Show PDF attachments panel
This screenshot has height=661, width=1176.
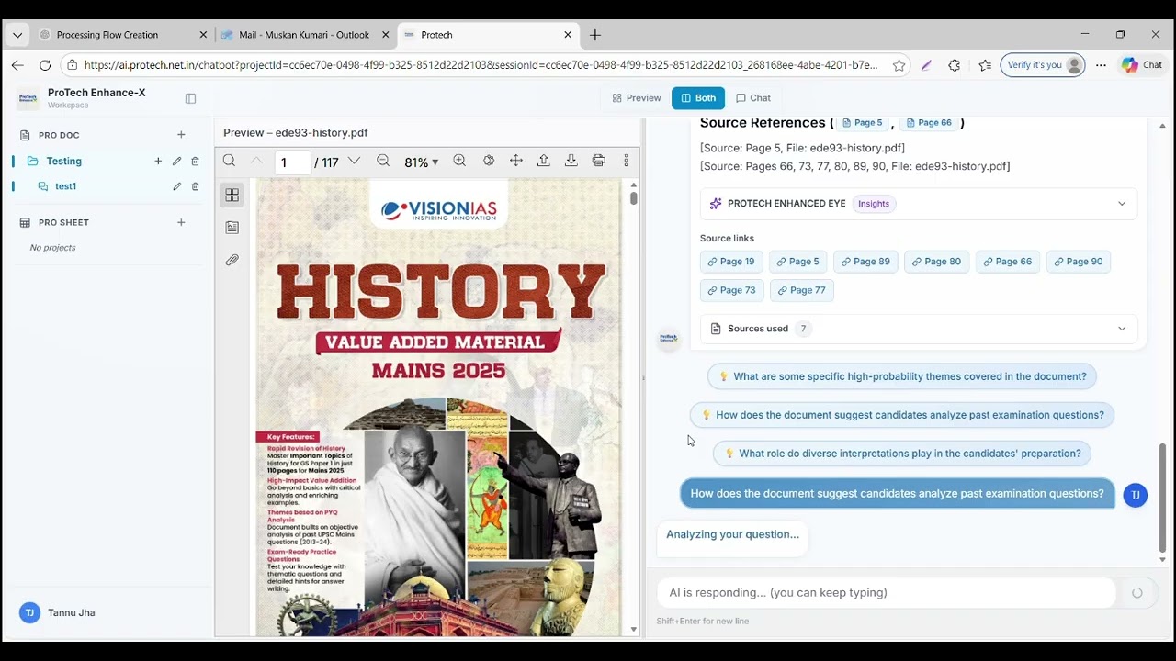click(x=232, y=260)
